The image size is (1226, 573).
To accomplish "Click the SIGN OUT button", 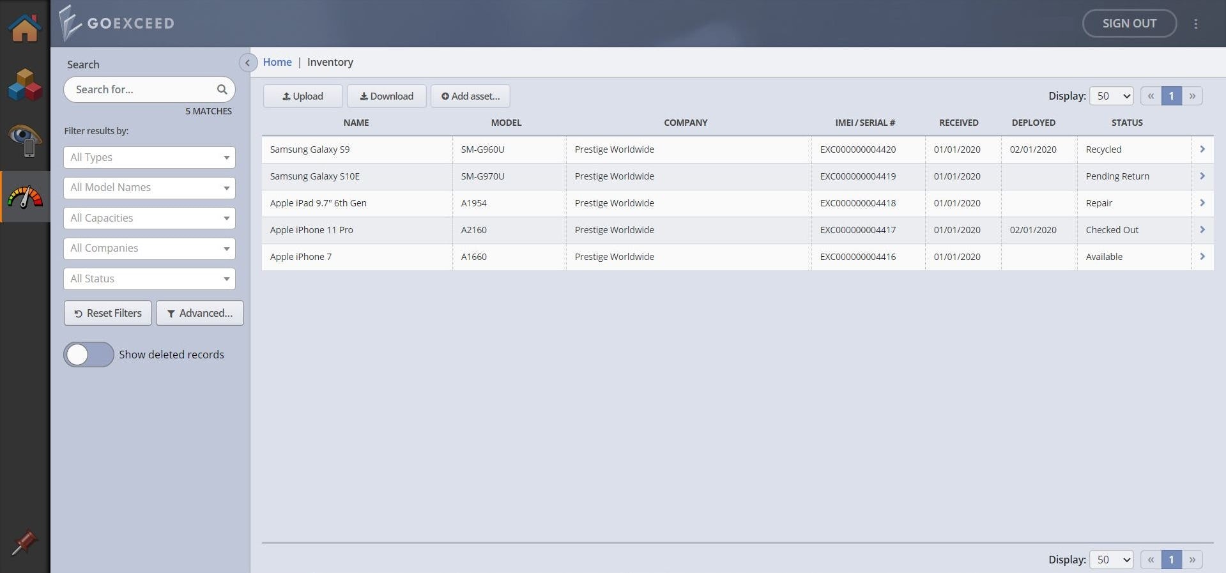I will coord(1129,23).
